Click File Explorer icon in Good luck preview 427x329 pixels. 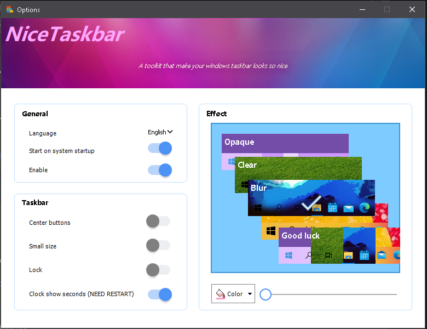[348, 256]
